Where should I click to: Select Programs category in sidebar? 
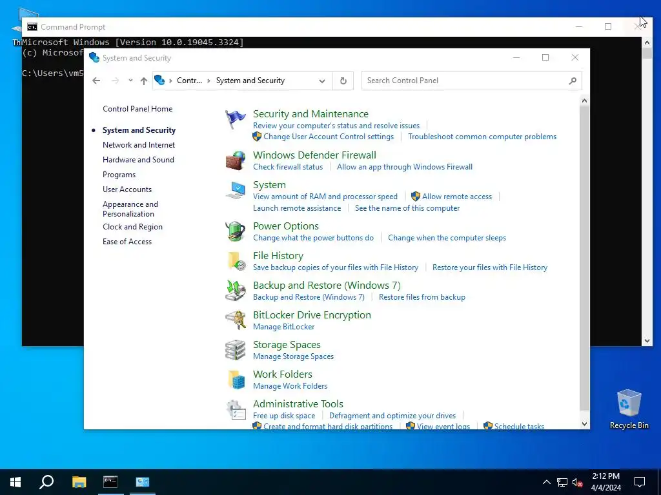click(119, 174)
